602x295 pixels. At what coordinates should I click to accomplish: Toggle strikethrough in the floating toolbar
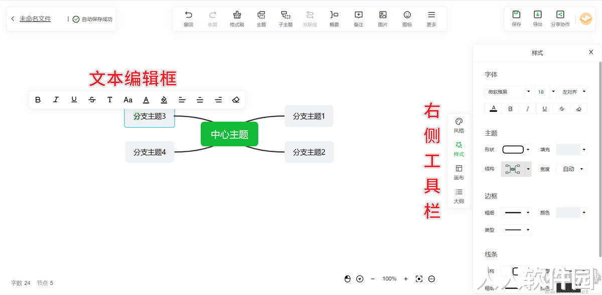click(x=92, y=100)
